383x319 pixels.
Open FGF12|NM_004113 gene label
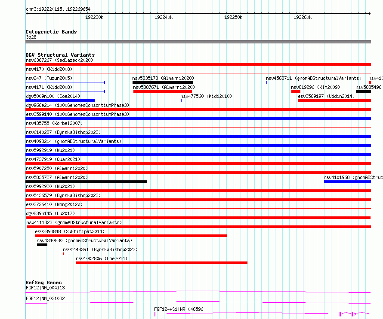point(45,288)
